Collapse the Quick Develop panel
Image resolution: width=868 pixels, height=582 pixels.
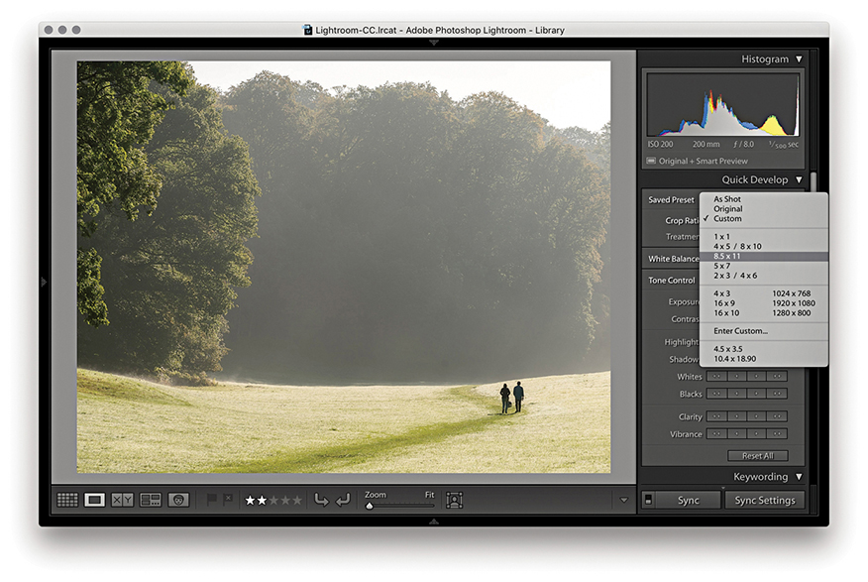(x=799, y=180)
